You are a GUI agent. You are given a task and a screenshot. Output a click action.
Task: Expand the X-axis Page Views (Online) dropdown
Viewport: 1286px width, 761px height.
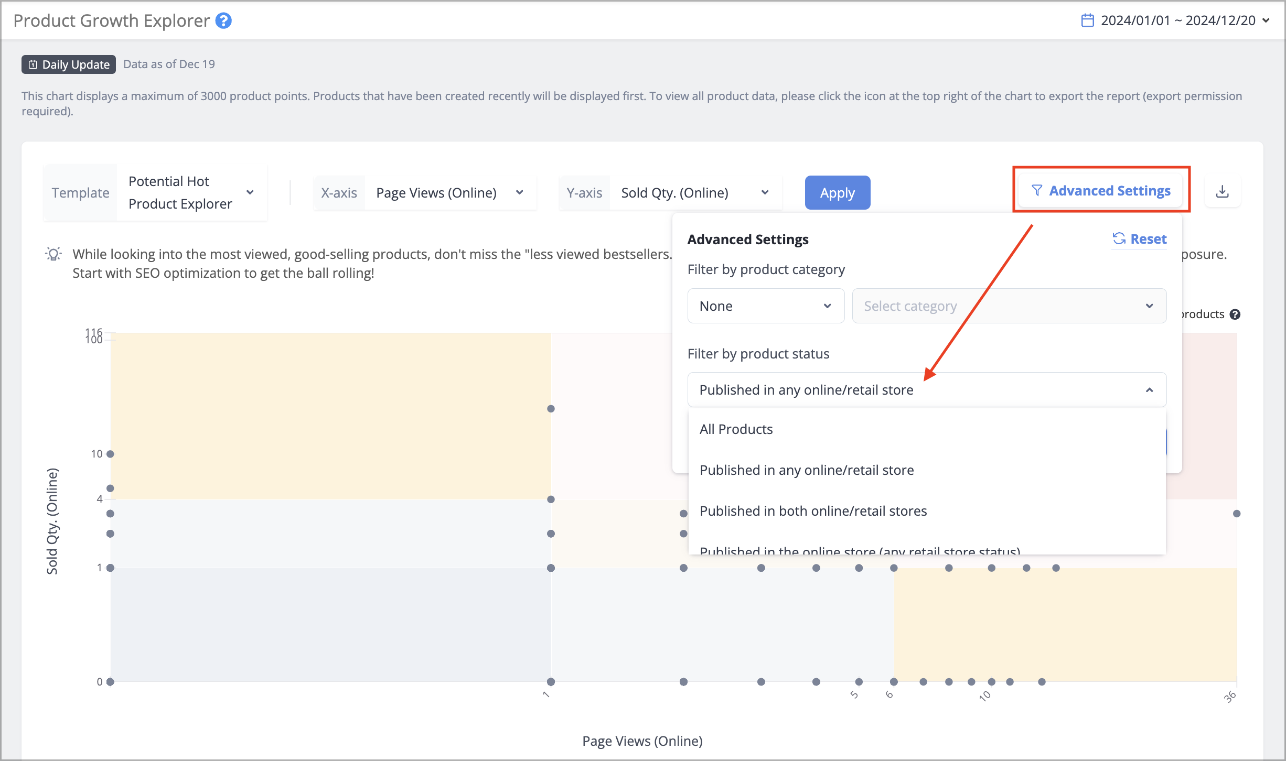pos(425,192)
